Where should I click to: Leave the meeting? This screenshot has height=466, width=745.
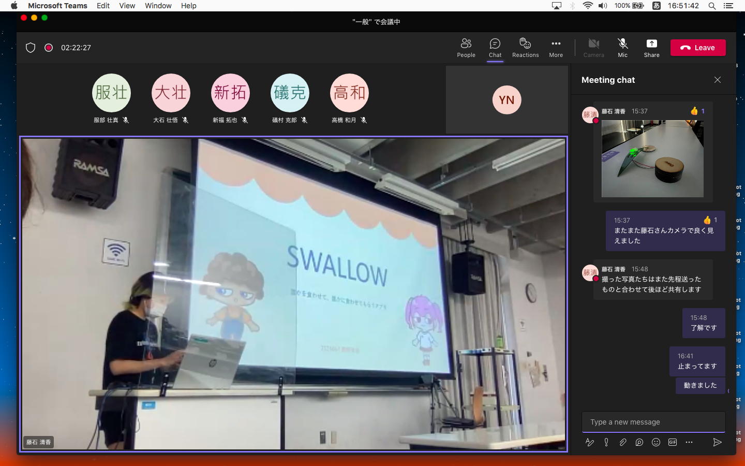click(698, 48)
